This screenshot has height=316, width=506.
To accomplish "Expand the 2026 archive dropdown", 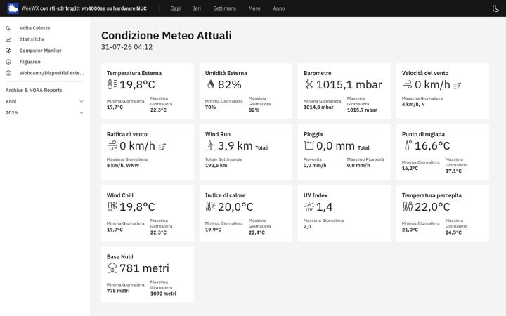I will 44,113.
